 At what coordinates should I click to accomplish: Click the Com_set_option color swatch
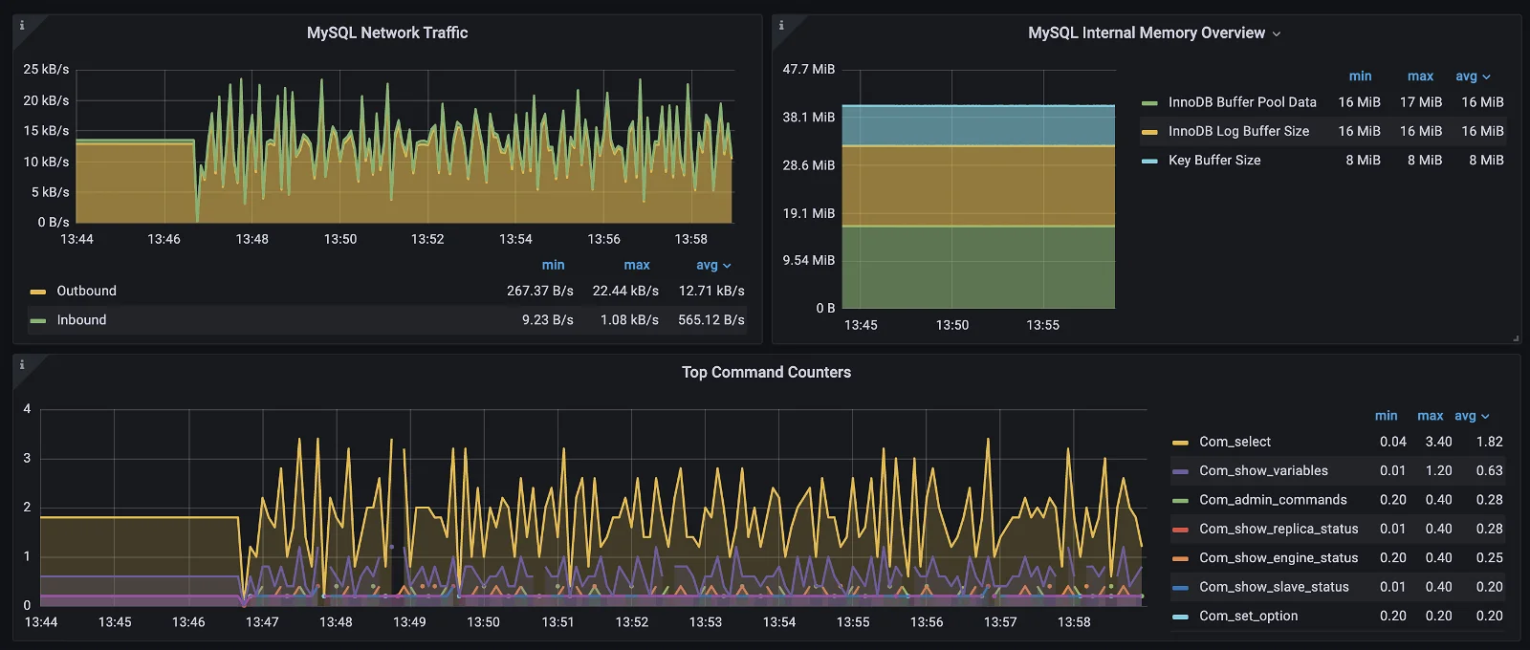click(x=1180, y=617)
